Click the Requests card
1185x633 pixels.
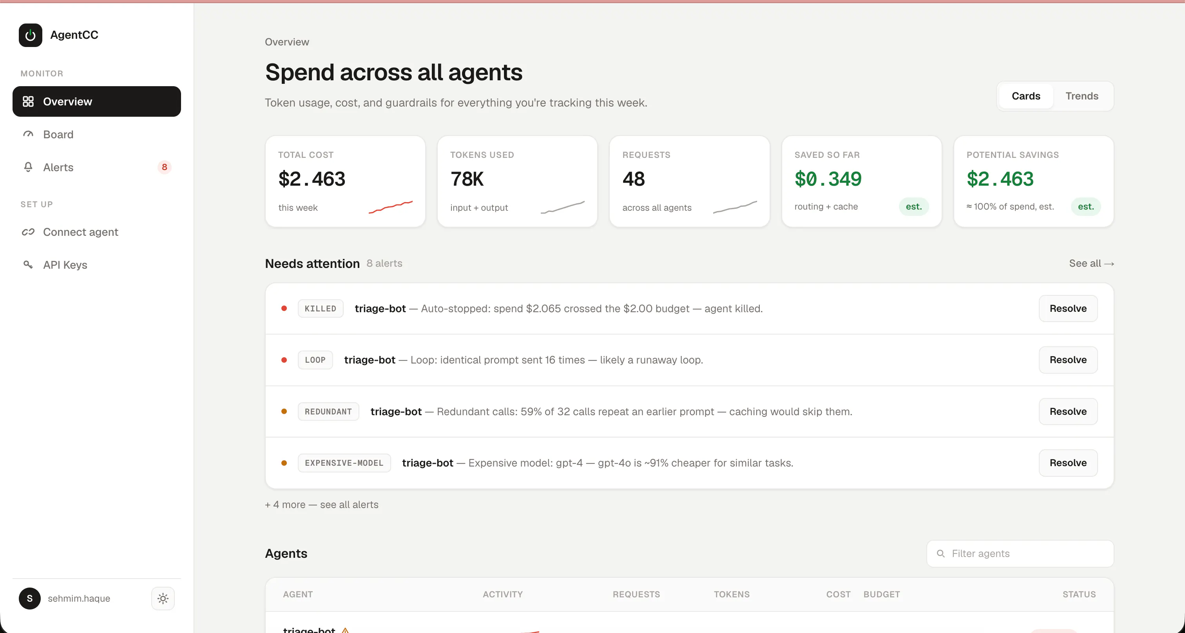click(x=690, y=181)
